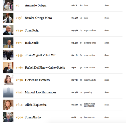
Task: Click the #810 rank number
Action: point(19,105)
